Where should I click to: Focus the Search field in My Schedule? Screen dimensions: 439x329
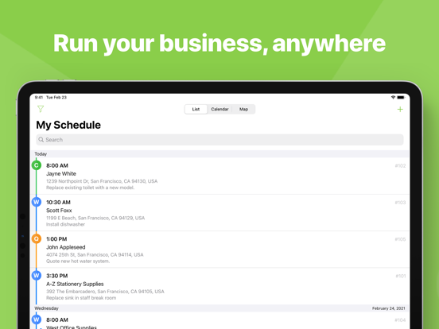[219, 140]
